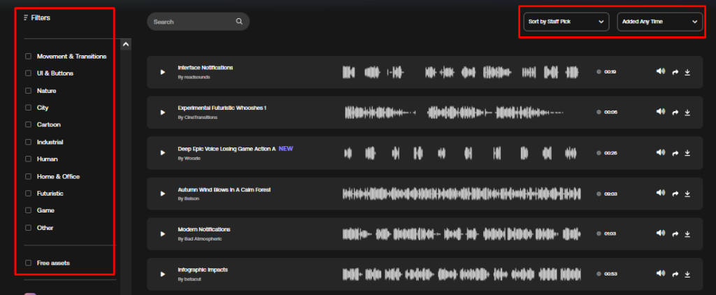The image size is (716, 295).
Task: Download Experimental Futuristic Whooshes 1
Action: pyautogui.click(x=687, y=113)
